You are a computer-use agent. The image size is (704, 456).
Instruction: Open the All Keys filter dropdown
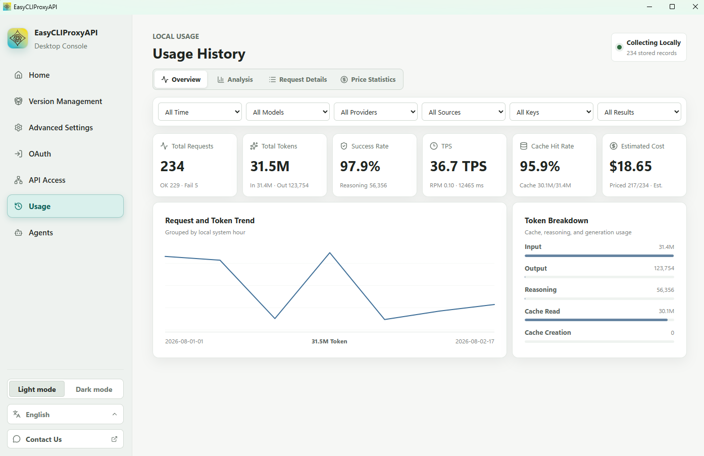pyautogui.click(x=551, y=112)
